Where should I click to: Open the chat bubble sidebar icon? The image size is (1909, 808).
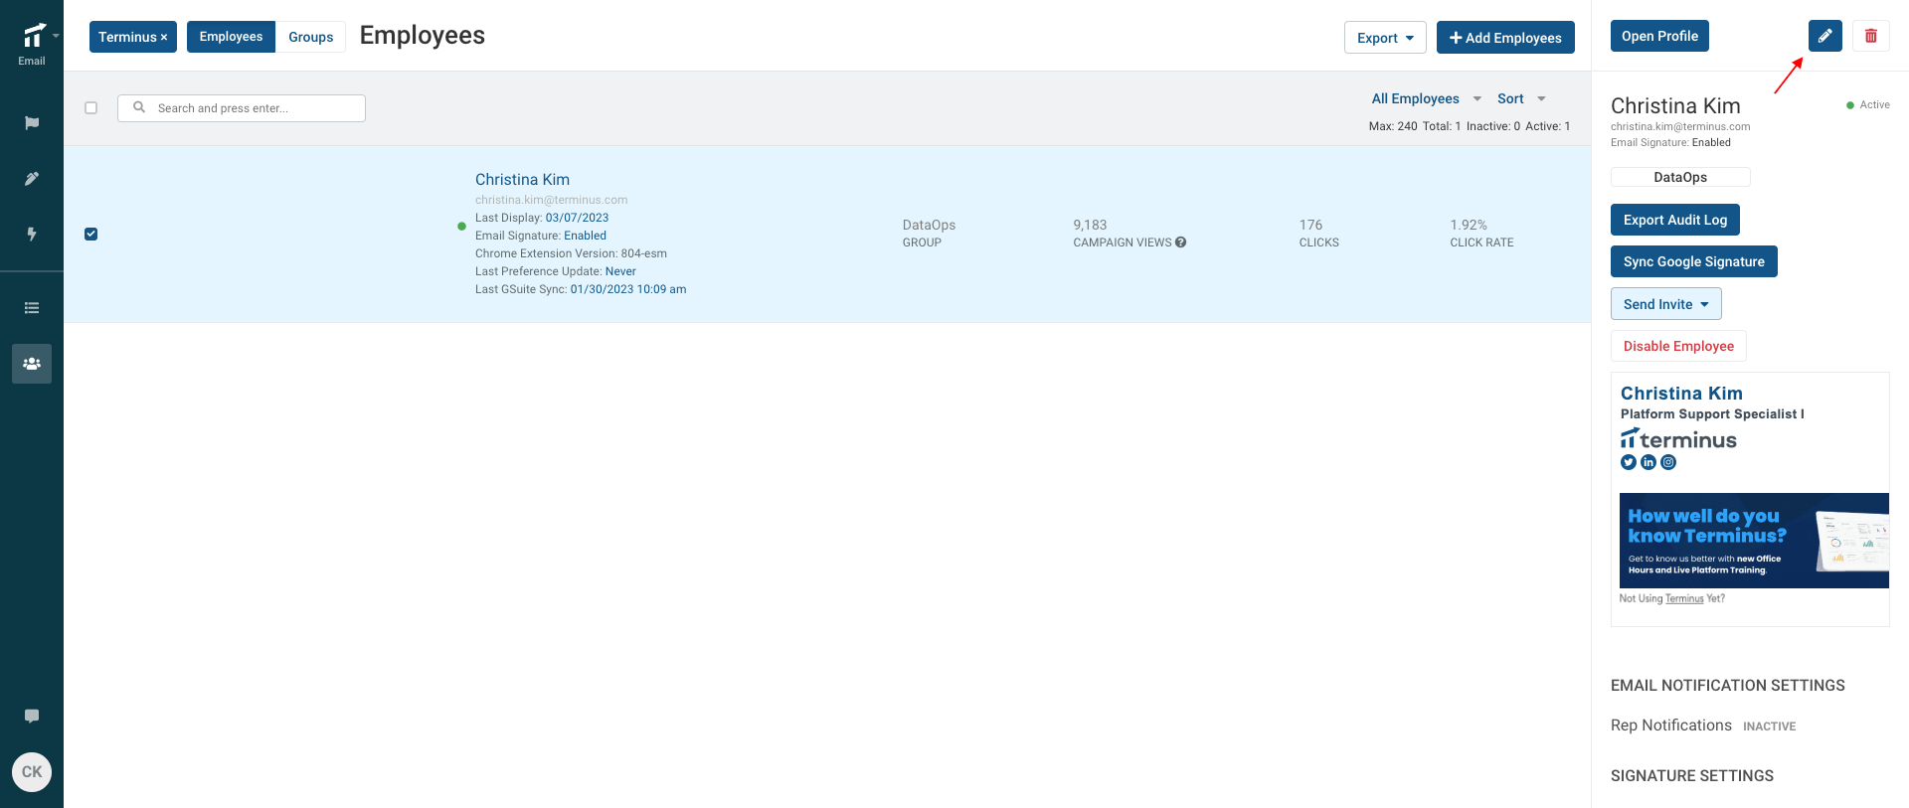click(32, 716)
